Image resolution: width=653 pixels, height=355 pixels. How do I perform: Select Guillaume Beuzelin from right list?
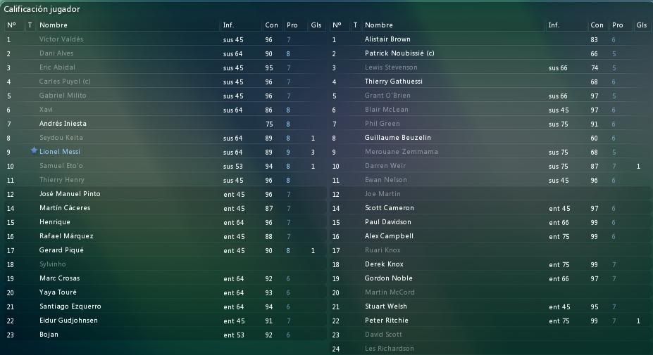coord(397,138)
